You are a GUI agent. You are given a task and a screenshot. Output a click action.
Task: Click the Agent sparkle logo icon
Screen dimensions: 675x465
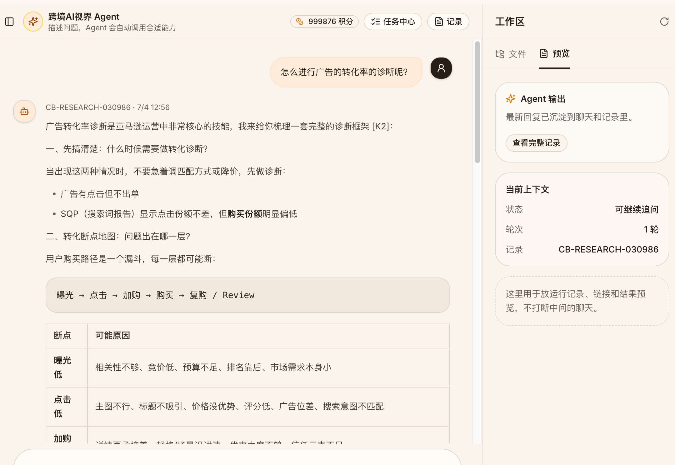33,22
